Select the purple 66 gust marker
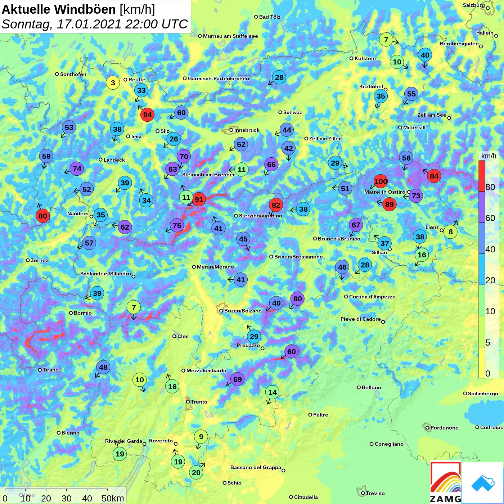504x504 pixels. click(x=271, y=165)
